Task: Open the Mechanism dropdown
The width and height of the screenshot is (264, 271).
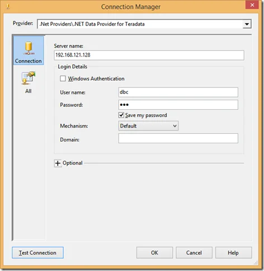Action: click(x=148, y=126)
